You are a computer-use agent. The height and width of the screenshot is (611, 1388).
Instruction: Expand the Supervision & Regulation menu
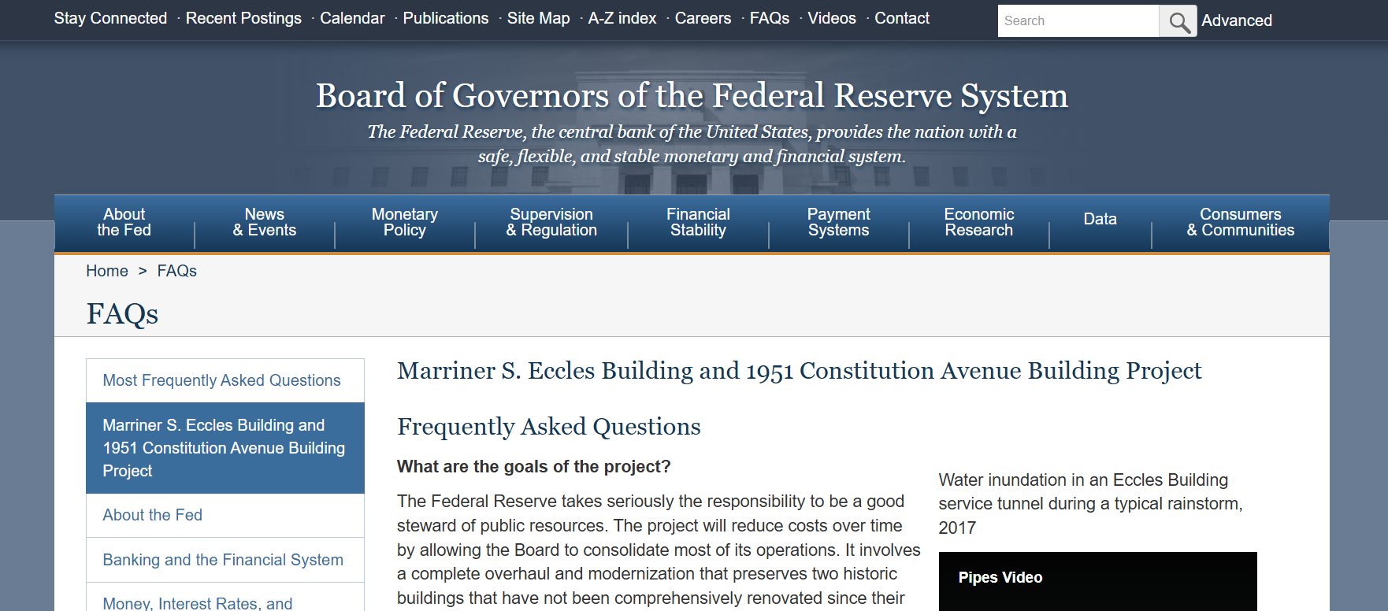point(551,223)
